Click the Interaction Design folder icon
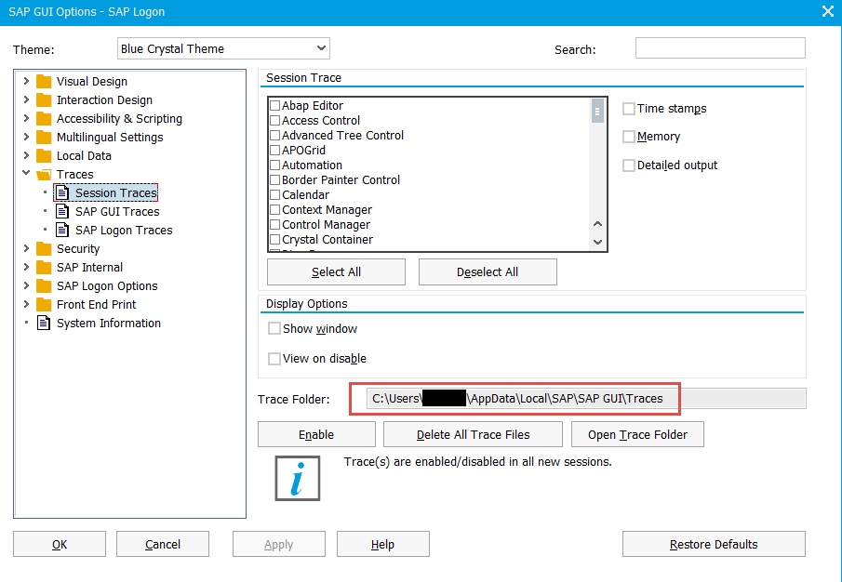Viewport: 842px width, 582px height. (44, 100)
